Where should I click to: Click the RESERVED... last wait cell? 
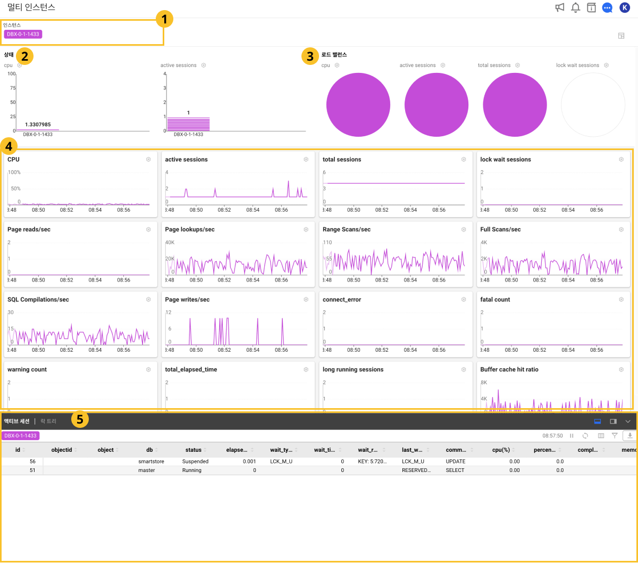tap(416, 470)
